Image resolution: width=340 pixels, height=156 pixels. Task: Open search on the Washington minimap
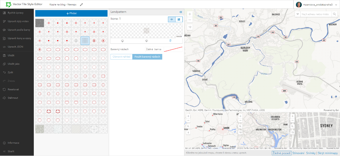point(240,126)
